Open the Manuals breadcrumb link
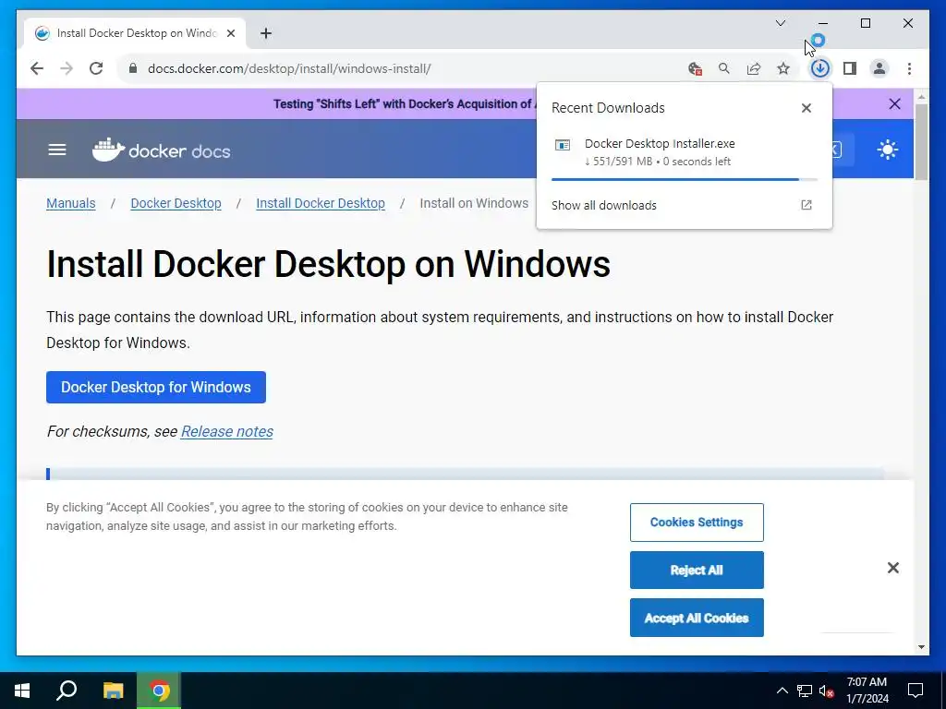Screen dimensions: 946x709 [x=70, y=203]
